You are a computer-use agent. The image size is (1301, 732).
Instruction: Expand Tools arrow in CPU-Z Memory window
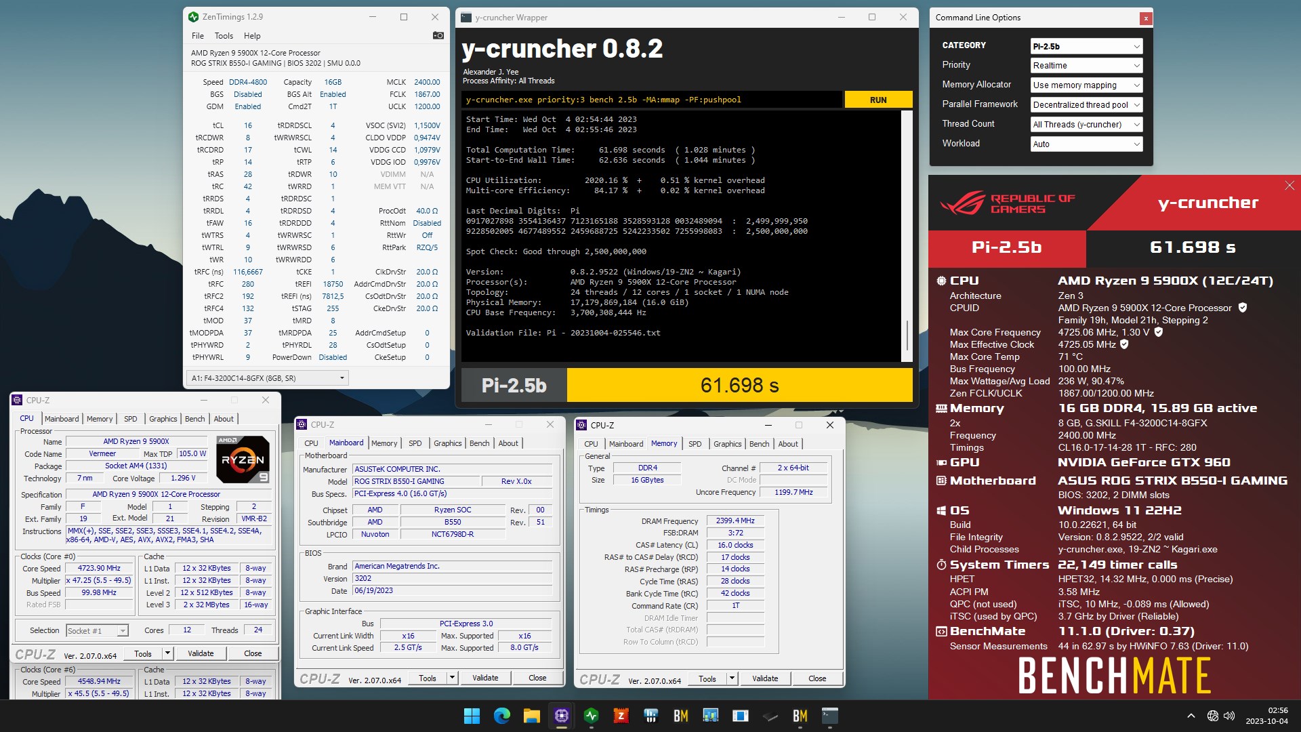coord(732,678)
